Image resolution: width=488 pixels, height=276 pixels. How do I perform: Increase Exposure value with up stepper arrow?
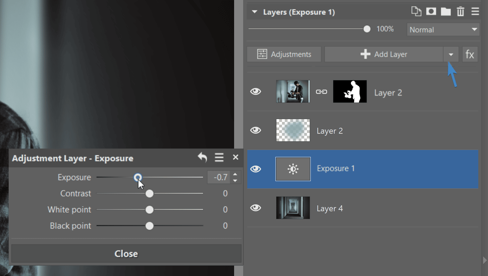tap(235, 175)
